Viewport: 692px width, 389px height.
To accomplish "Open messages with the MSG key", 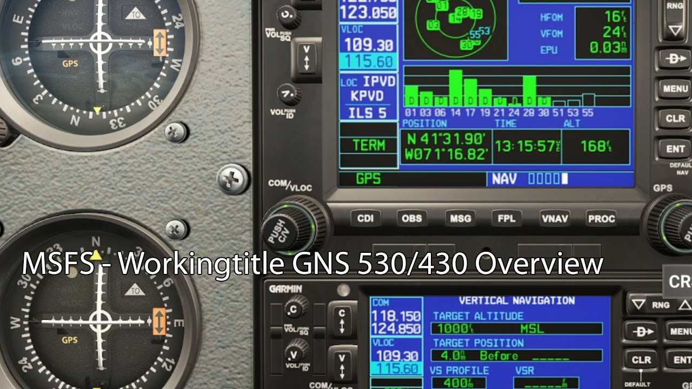I will pyautogui.click(x=460, y=218).
